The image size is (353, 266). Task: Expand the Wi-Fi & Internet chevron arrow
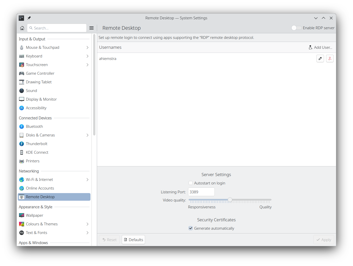pos(87,180)
